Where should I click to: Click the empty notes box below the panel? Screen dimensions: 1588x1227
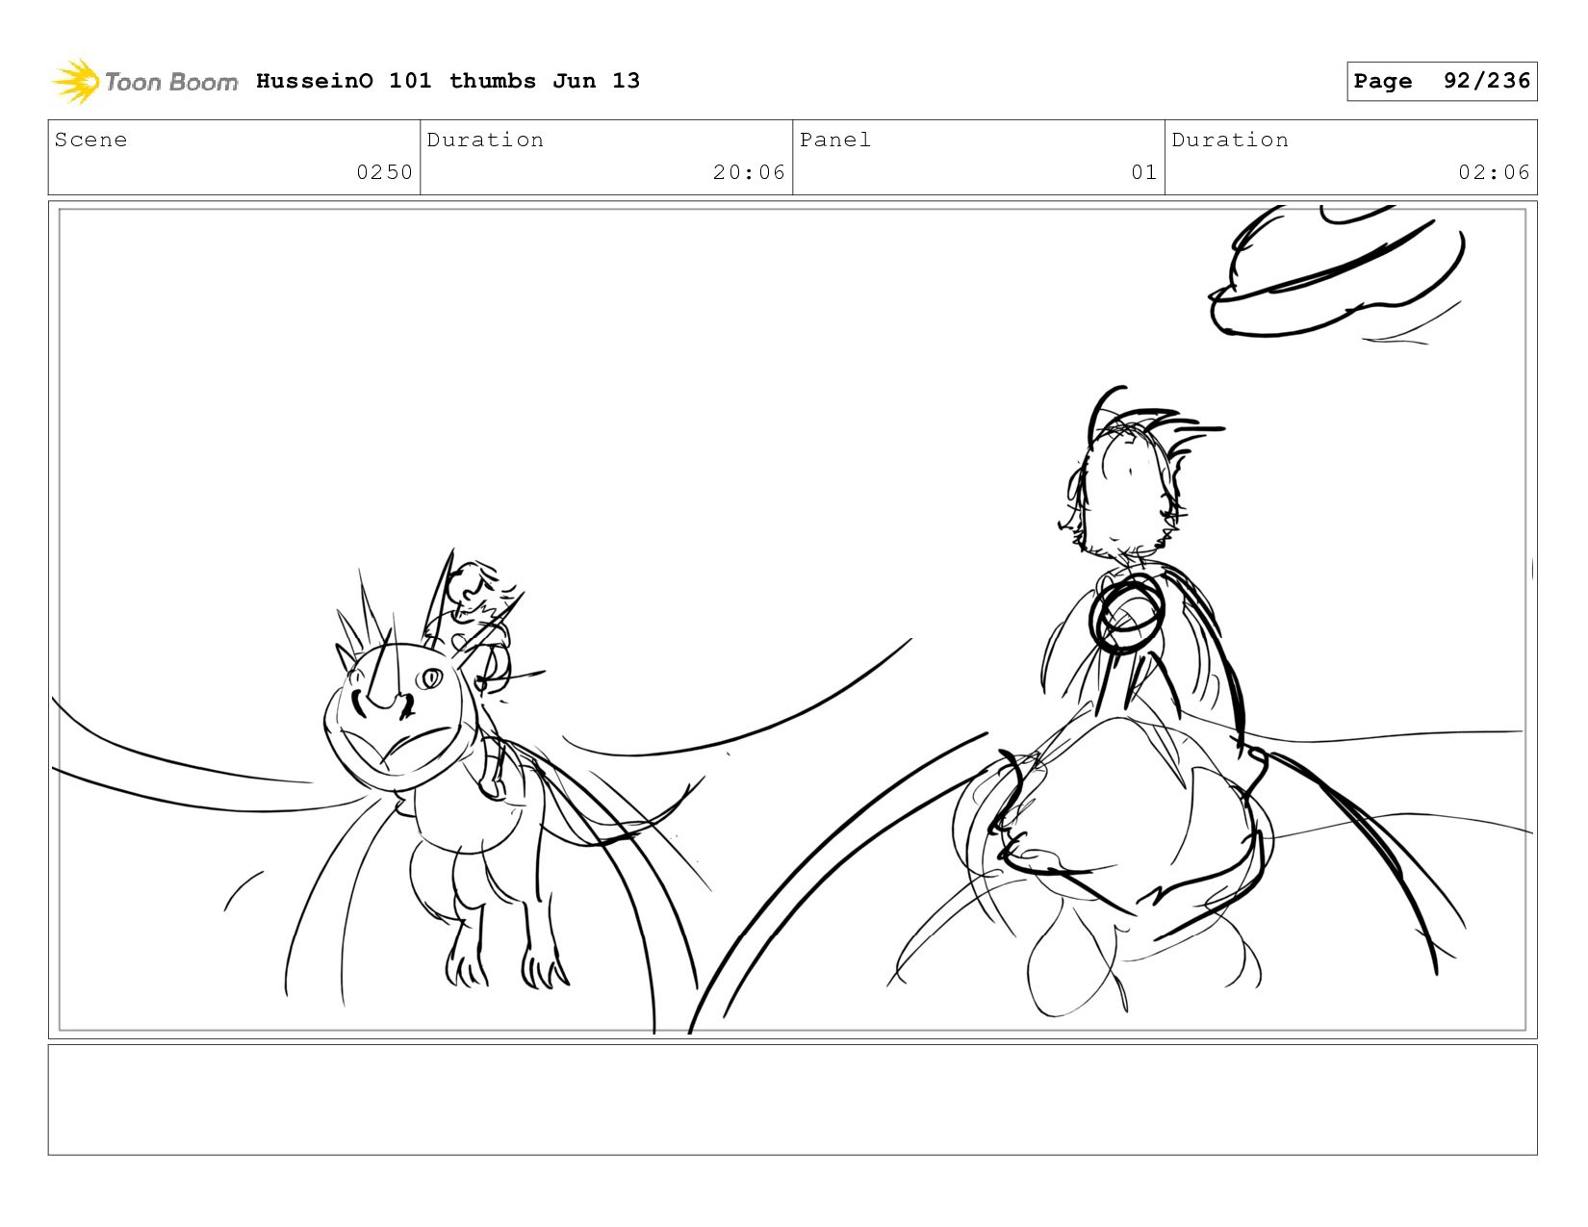coord(793,1100)
